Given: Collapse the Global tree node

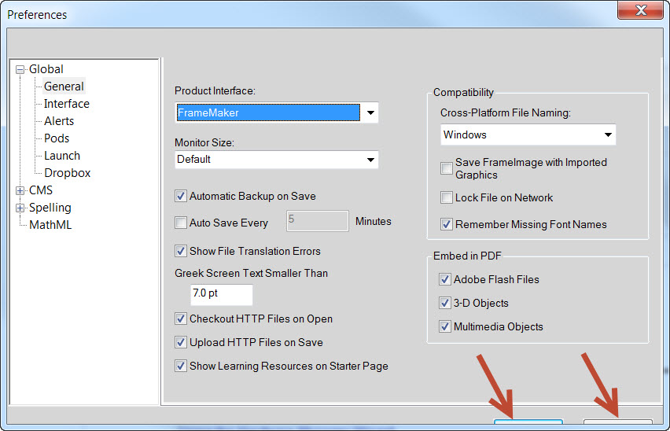Looking at the screenshot, I should 20,69.
